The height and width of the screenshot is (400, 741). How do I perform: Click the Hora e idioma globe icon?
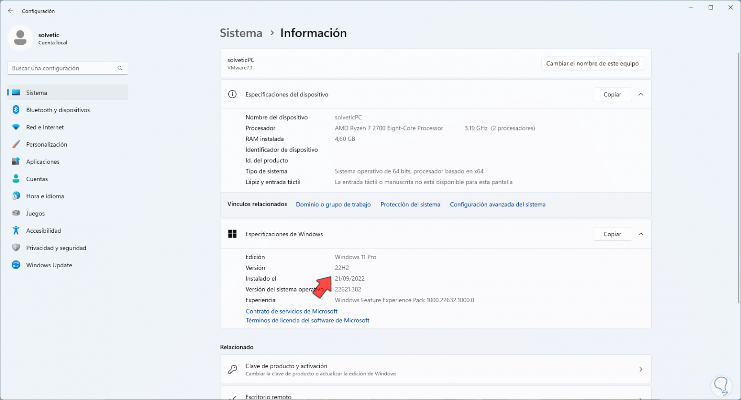[16, 196]
